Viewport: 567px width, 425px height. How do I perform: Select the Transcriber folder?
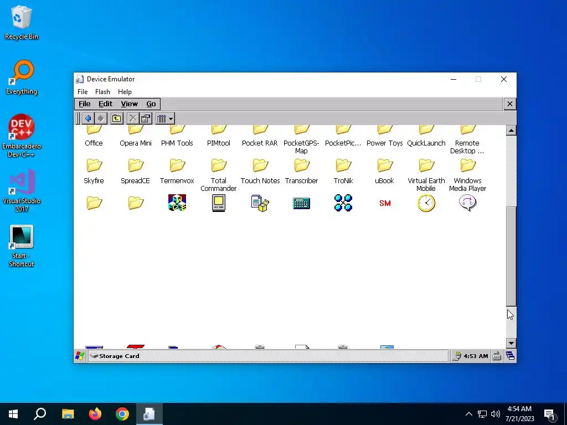pyautogui.click(x=302, y=172)
